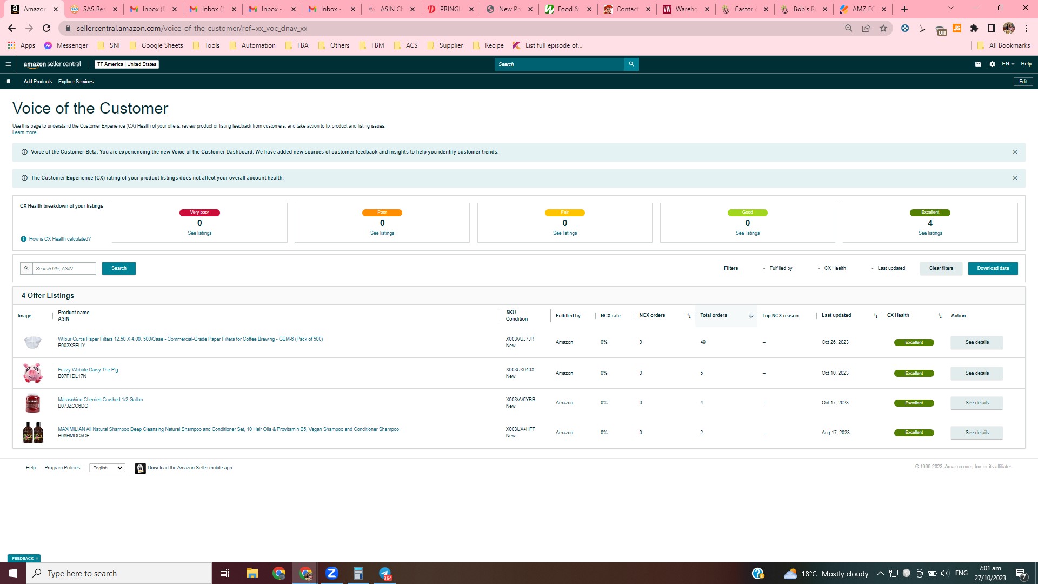Click the Amazon Seller Central logo
The image size is (1038, 584).
(52, 64)
